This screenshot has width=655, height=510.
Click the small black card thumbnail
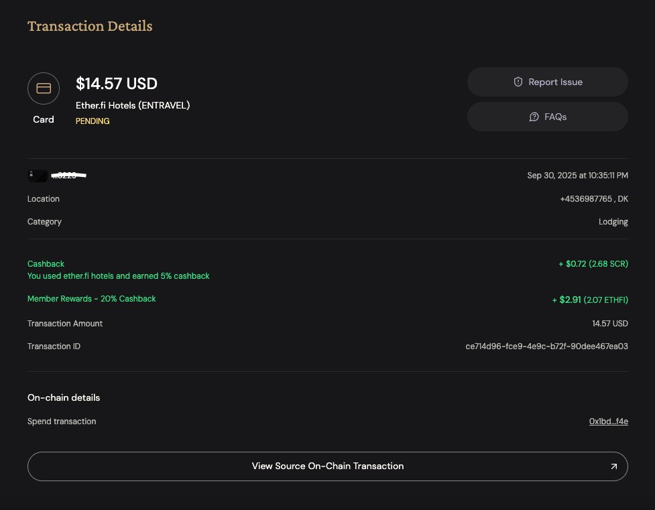(37, 176)
